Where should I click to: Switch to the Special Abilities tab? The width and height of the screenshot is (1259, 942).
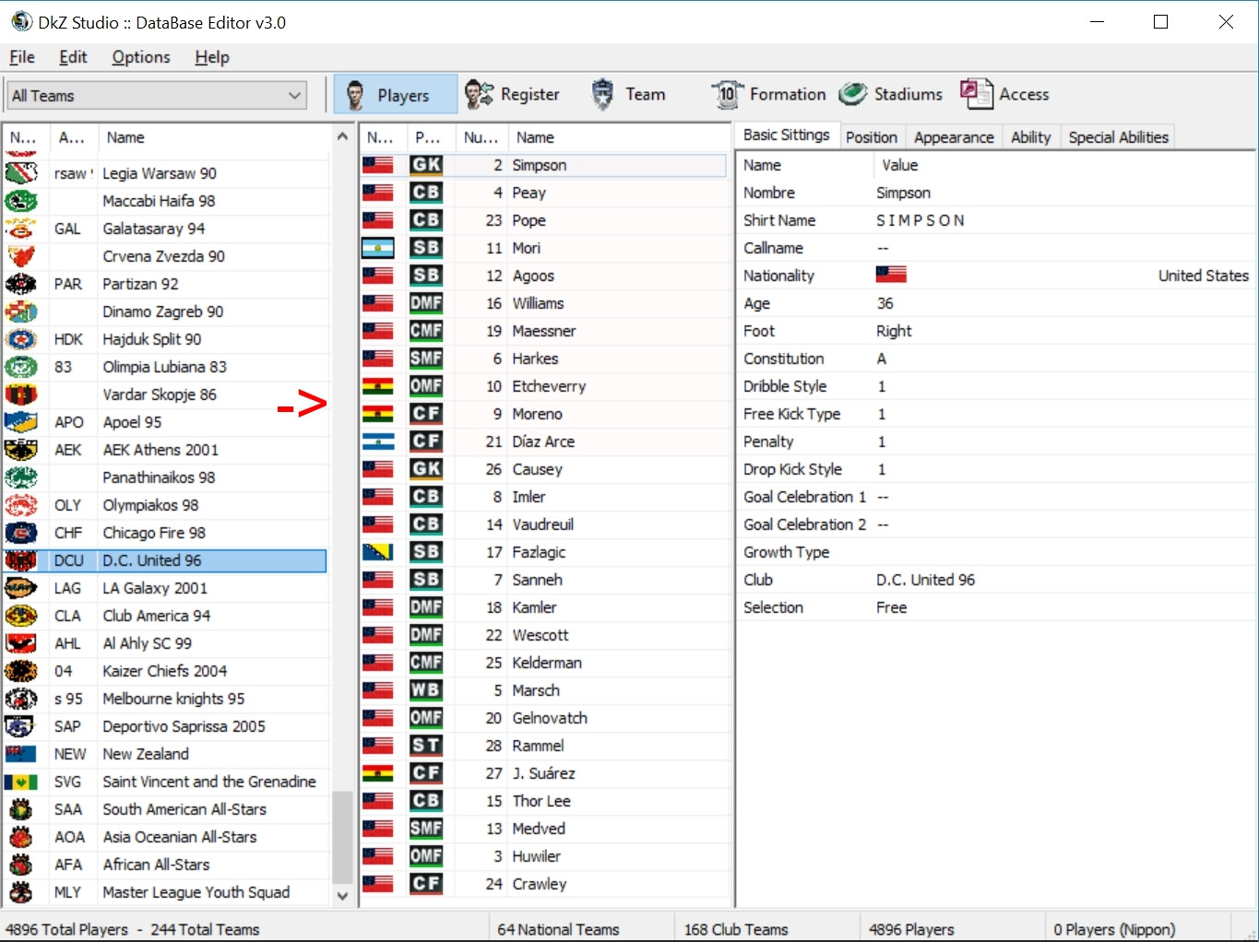[1118, 137]
